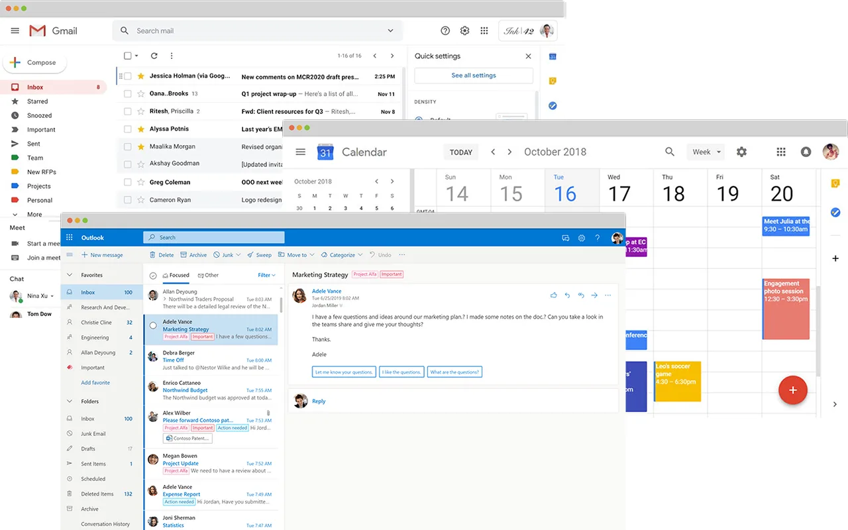
Task: Select the Adele Vance Marketing Strategy radio circle
Action: tap(153, 325)
